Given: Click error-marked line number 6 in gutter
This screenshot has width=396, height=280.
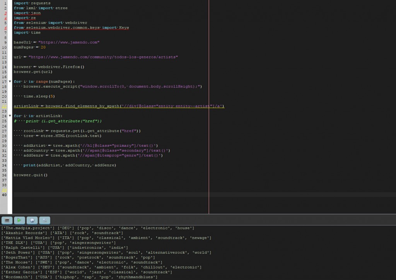Looking at the screenshot, I should [x=5, y=28].
